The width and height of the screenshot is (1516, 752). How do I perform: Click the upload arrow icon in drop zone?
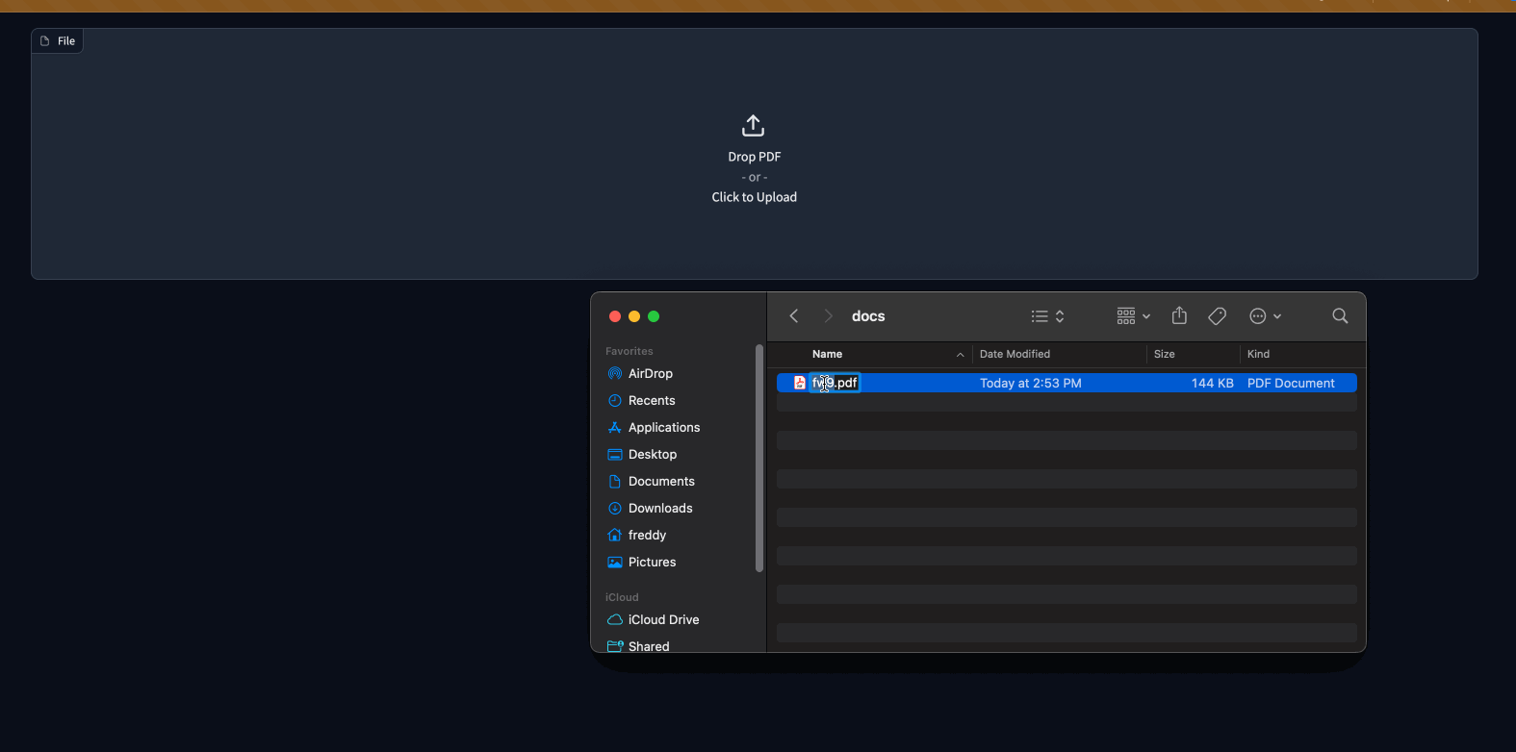[753, 126]
